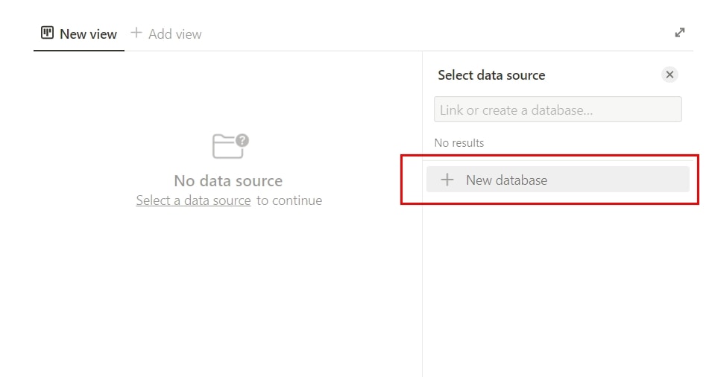
Task: Follow the Select a data source link
Action: [x=194, y=200]
